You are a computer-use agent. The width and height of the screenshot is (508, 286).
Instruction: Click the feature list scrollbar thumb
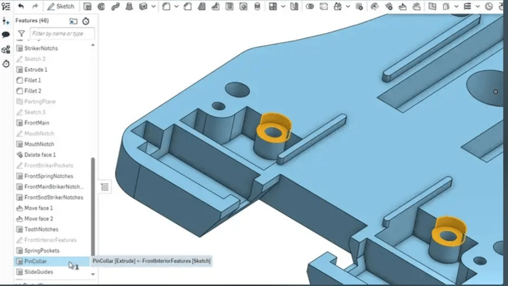point(93,207)
